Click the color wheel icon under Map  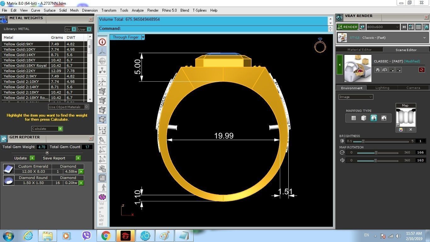pos(401,130)
